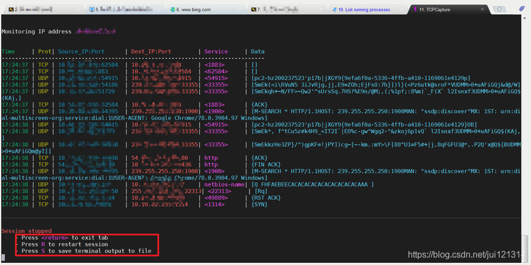Click the 'Service' column header
The height and width of the screenshot is (265, 531).
216,52
